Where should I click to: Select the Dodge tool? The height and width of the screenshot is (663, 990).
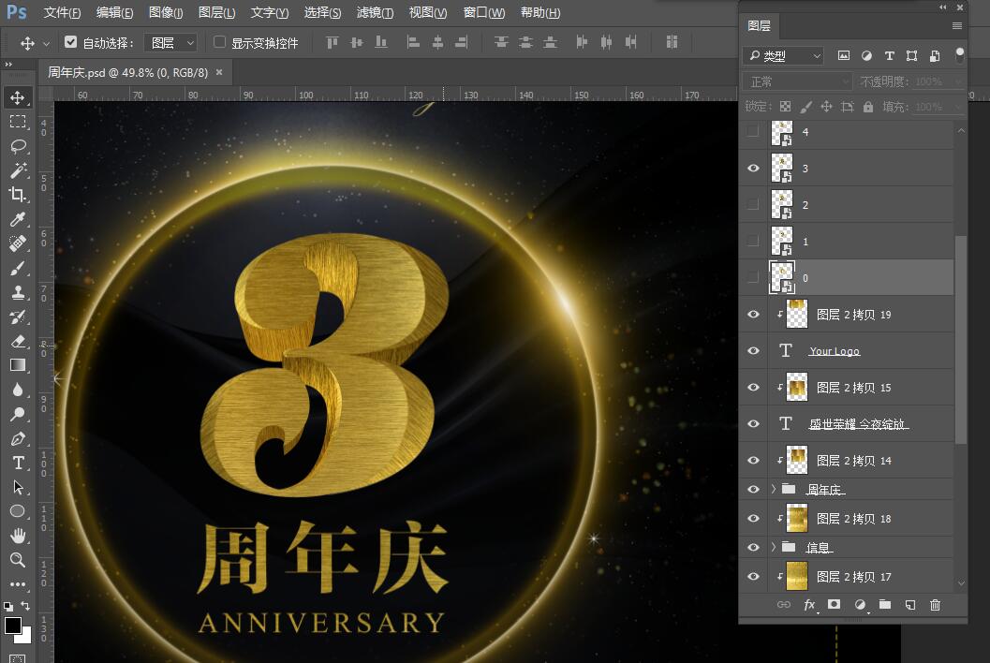coord(18,414)
